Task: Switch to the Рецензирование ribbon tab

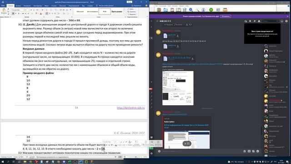Action: point(74,6)
